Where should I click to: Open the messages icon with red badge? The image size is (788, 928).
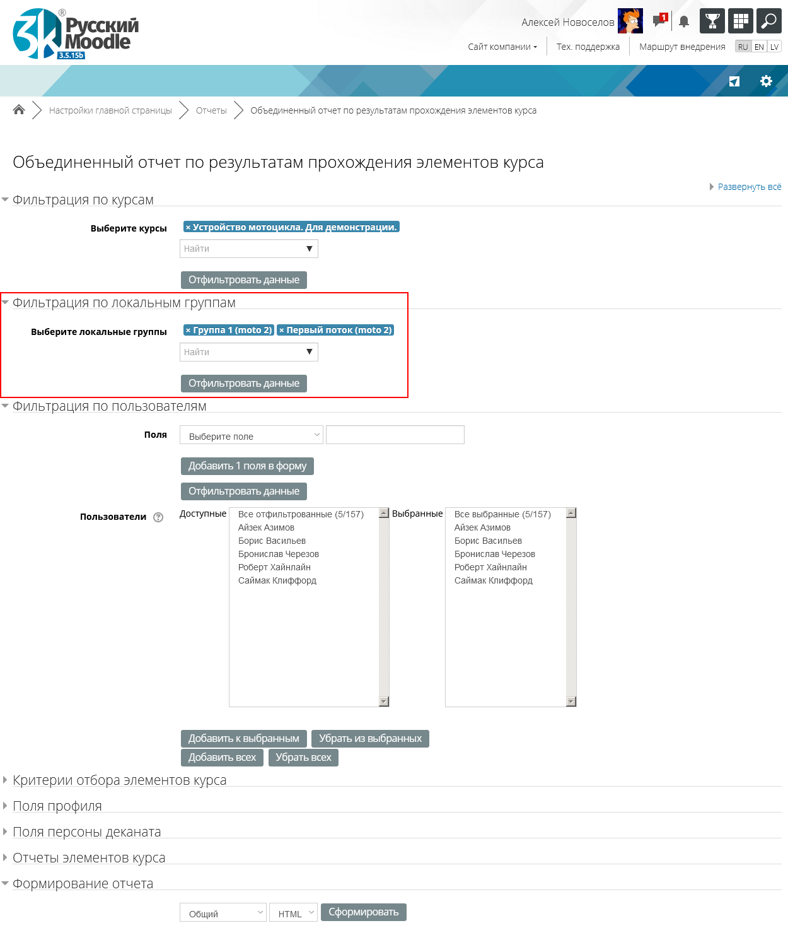(659, 21)
